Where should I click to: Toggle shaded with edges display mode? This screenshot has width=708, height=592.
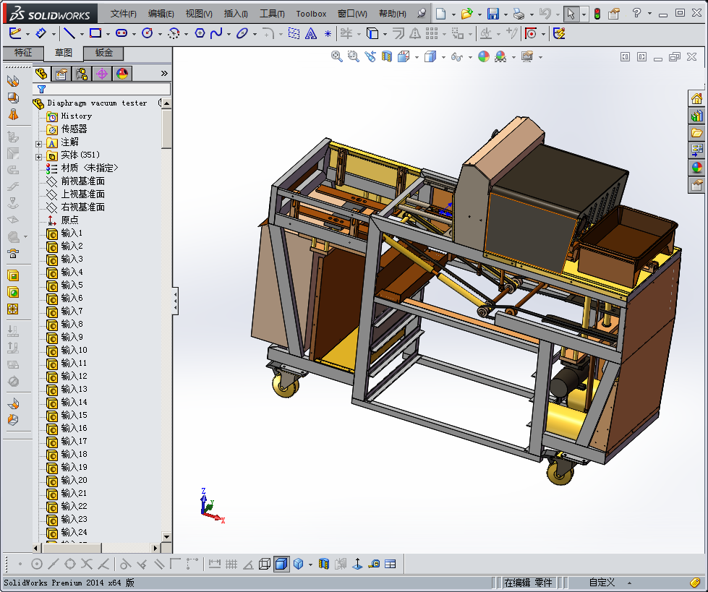click(281, 564)
